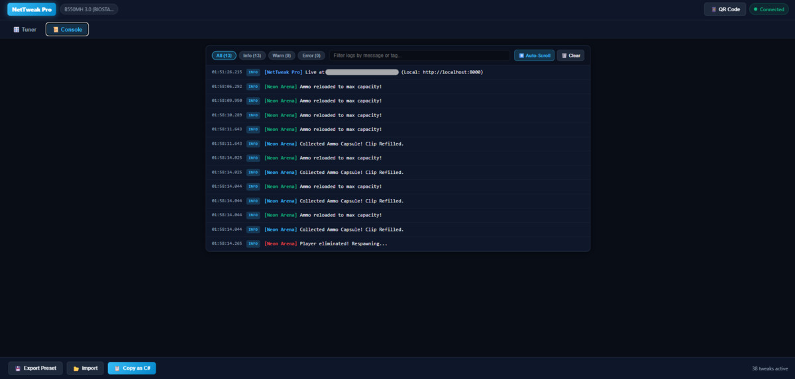Click the timestamp 01:51:26.215
795x379 pixels.
[x=227, y=72]
